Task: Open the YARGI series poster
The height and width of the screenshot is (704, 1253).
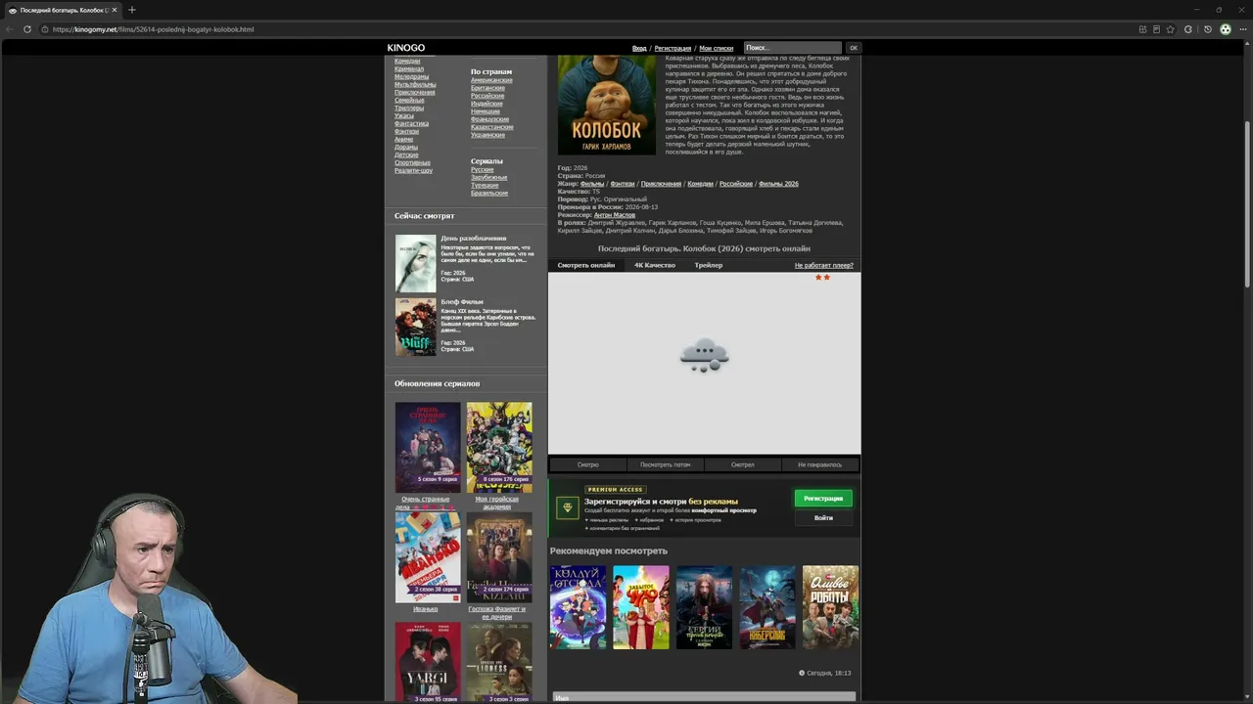Action: tap(428, 663)
